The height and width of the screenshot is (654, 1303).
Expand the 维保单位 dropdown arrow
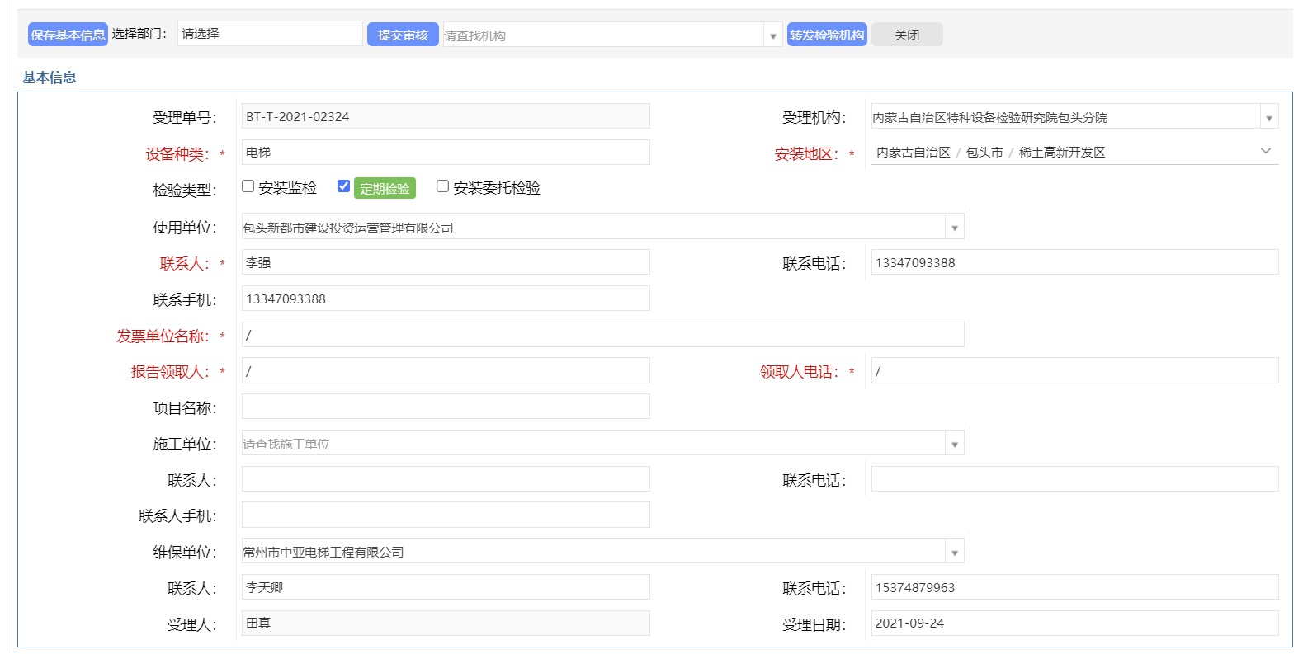click(x=955, y=552)
